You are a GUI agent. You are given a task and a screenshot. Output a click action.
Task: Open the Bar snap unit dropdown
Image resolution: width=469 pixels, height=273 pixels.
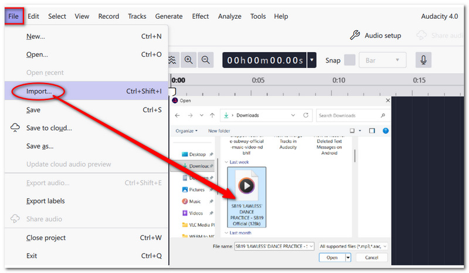pyautogui.click(x=382, y=60)
